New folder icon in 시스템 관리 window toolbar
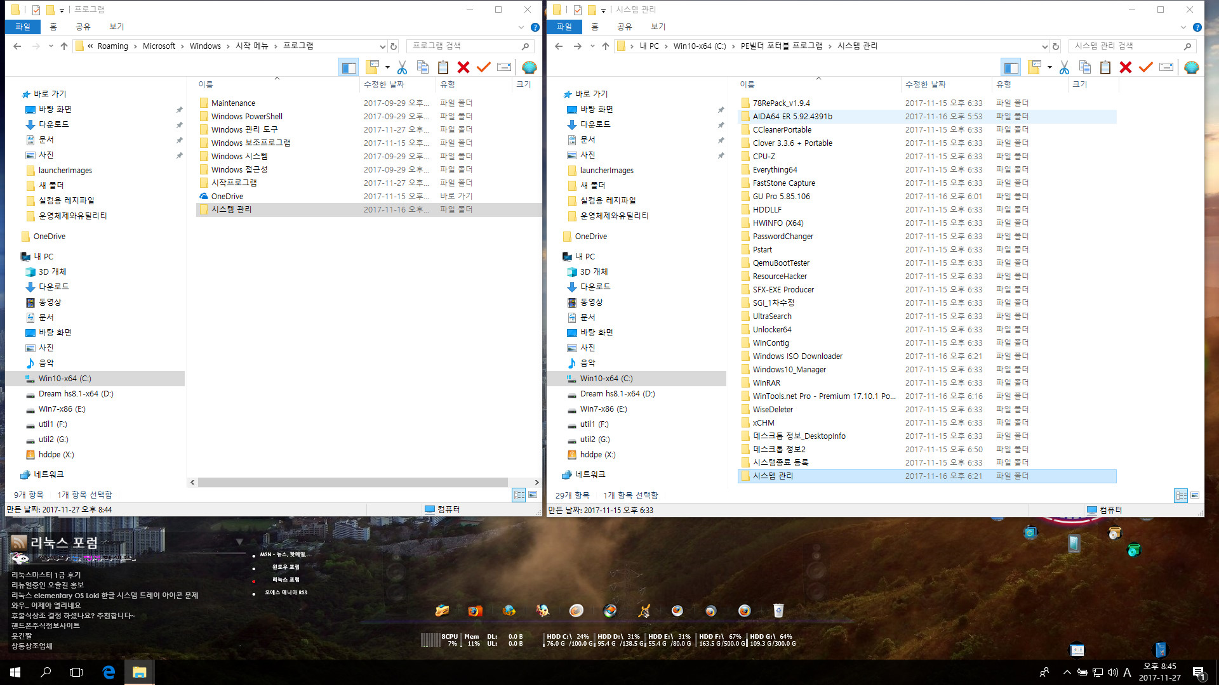Image resolution: width=1219 pixels, height=685 pixels. click(x=1035, y=67)
